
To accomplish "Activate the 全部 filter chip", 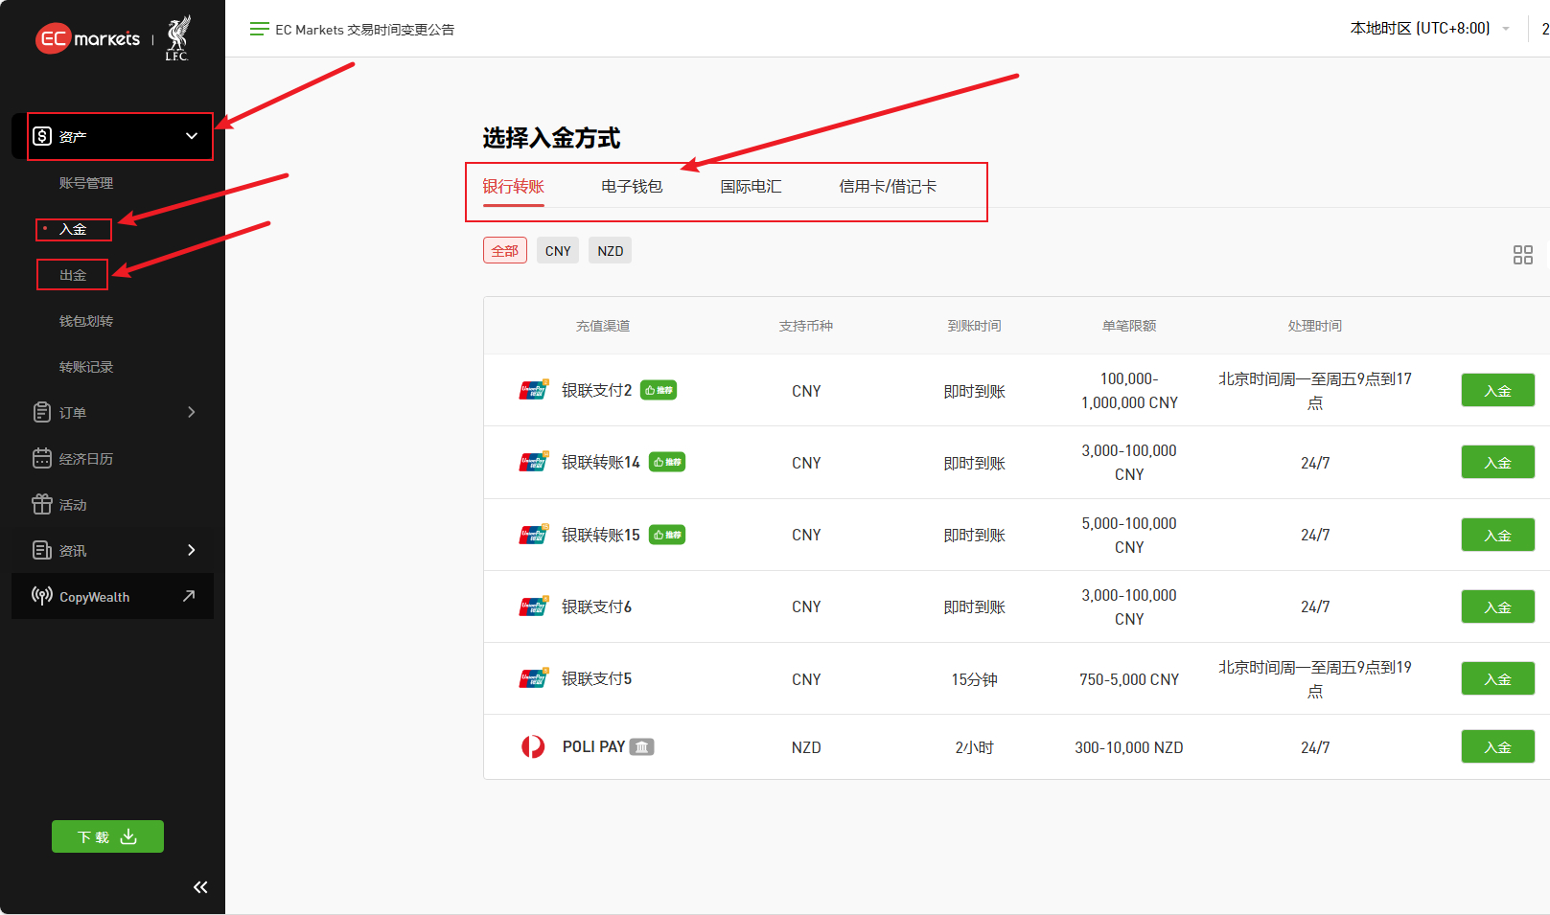I will pos(505,249).
